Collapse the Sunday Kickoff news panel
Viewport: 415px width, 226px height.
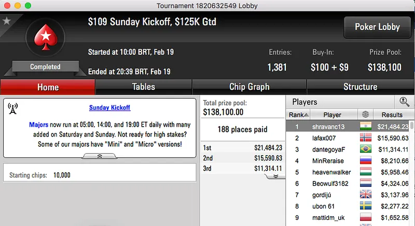[100, 156]
